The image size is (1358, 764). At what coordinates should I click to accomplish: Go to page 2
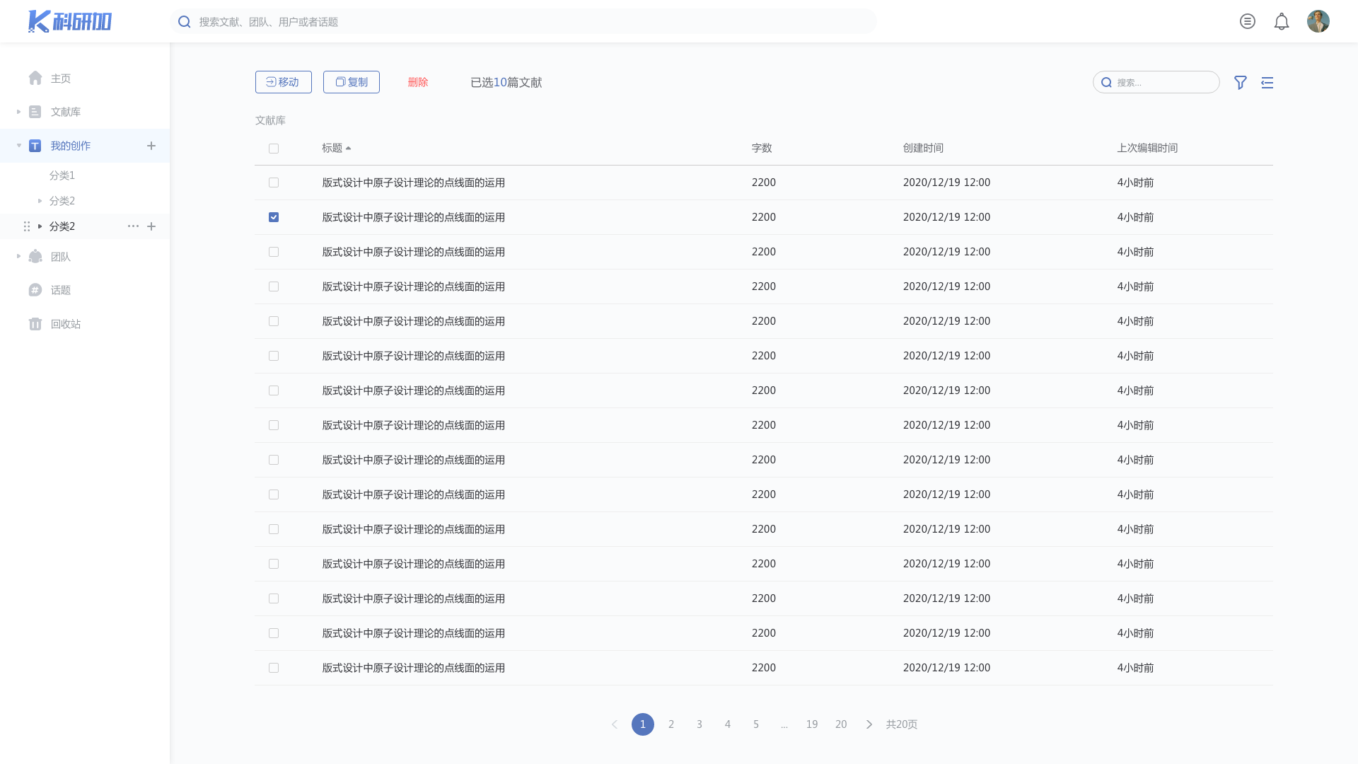(671, 724)
